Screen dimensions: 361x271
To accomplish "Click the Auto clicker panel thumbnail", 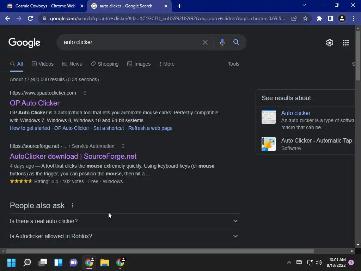I will [x=268, y=117].
